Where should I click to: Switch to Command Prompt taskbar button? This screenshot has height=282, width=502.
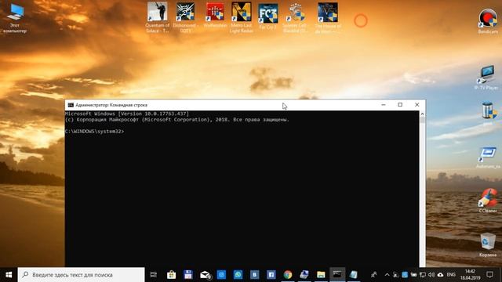tap(337, 275)
